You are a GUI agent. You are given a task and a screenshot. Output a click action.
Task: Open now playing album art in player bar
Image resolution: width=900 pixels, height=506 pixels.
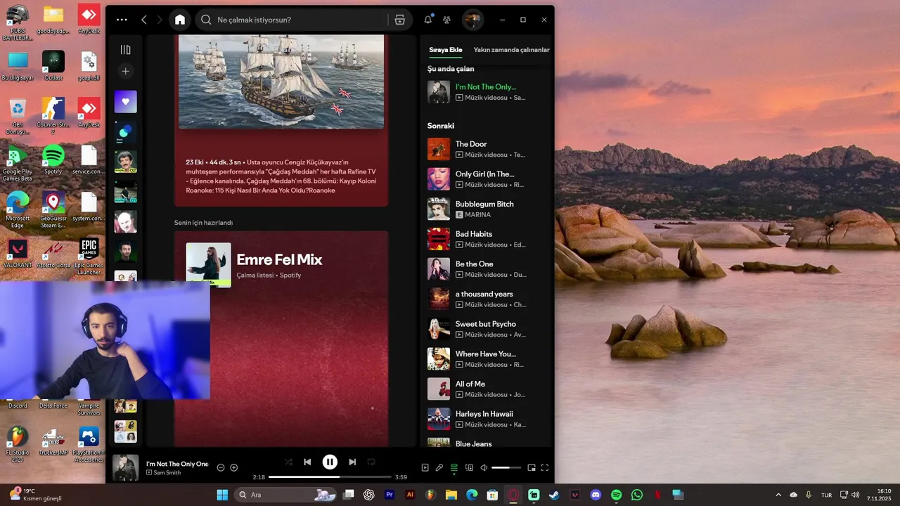[126, 467]
